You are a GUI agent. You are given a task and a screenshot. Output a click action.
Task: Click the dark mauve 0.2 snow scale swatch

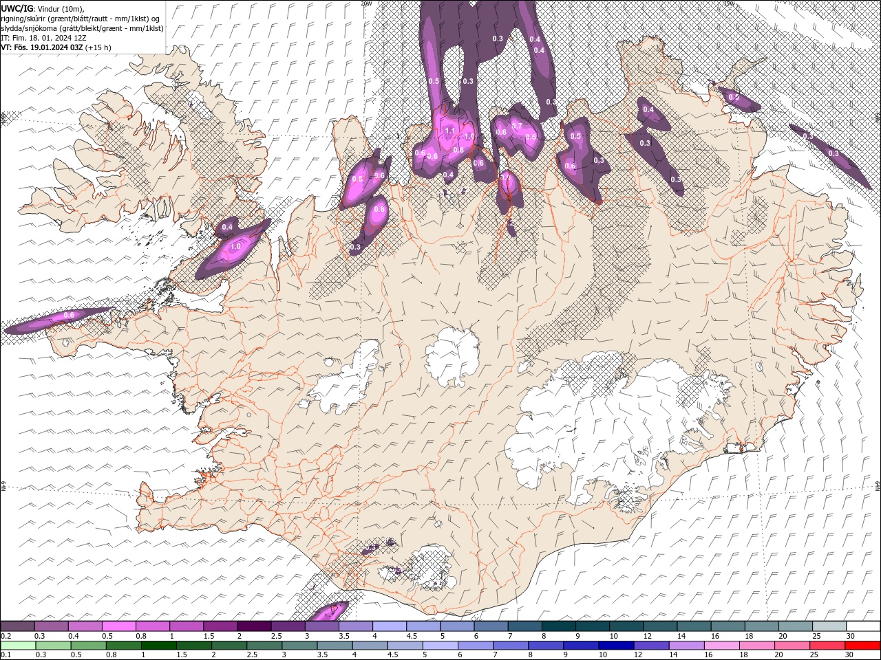coord(17,626)
